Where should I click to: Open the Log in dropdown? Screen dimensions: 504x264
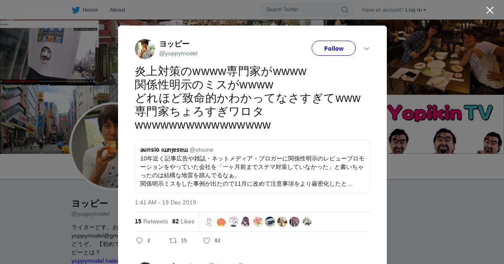(416, 10)
